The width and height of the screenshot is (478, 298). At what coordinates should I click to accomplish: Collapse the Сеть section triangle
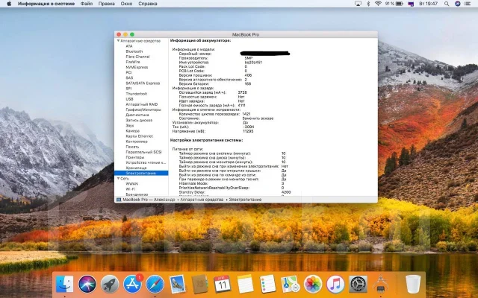118,179
